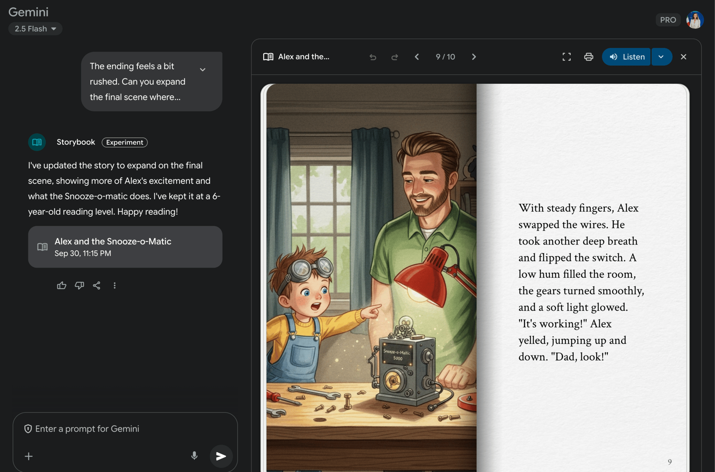
Task: Expand the Listen options dropdown arrow
Action: (x=661, y=57)
